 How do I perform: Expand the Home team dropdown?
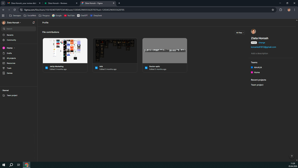[14, 48]
